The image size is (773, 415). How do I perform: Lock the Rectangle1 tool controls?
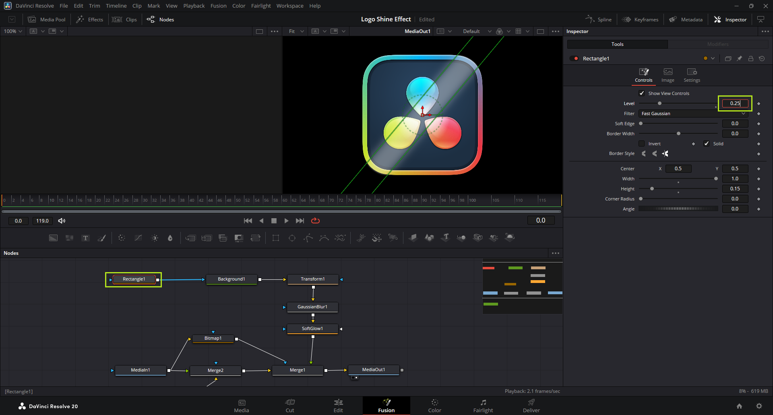pyautogui.click(x=751, y=59)
